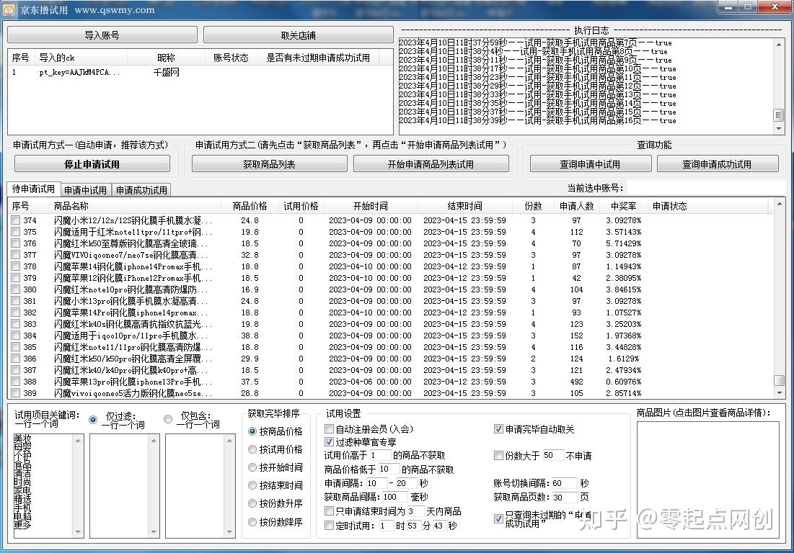Click the 当前选中账号 field

click(705, 188)
